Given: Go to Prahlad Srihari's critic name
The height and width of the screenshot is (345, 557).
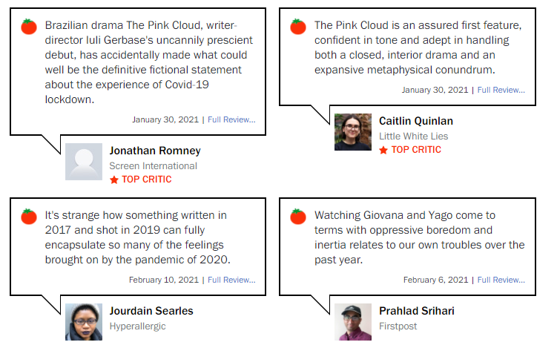Looking at the screenshot, I should [417, 311].
